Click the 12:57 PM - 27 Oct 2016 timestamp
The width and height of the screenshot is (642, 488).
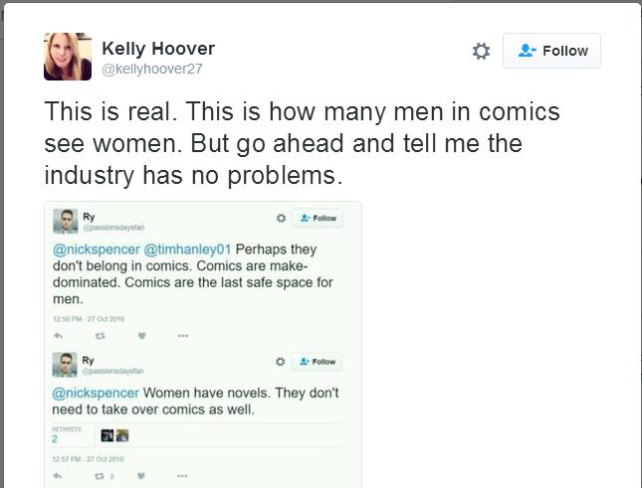(x=89, y=458)
